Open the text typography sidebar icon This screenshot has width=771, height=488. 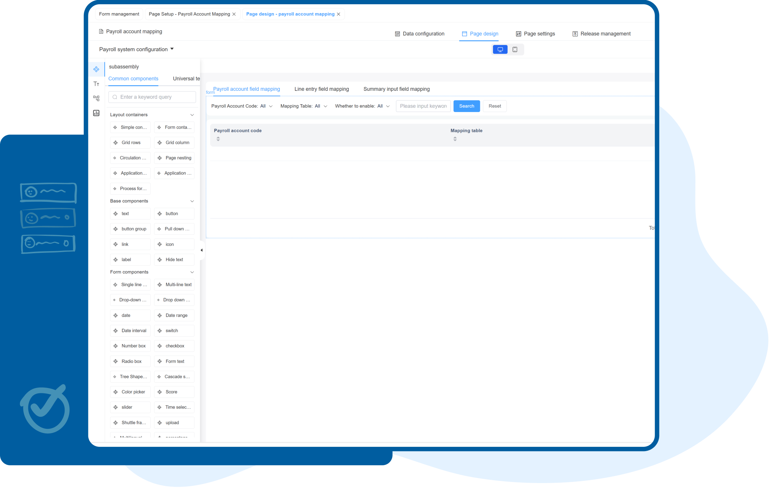click(96, 84)
